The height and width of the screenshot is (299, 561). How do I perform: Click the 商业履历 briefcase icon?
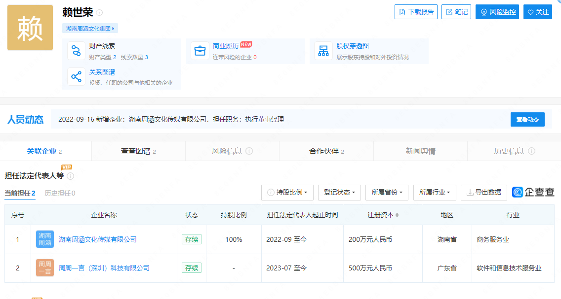200,51
